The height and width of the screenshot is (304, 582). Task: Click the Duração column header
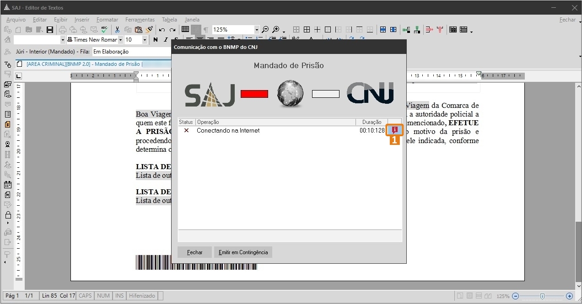[x=372, y=122]
